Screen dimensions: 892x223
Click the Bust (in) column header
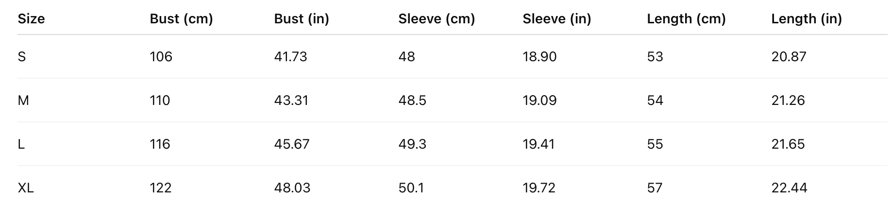[x=302, y=19]
